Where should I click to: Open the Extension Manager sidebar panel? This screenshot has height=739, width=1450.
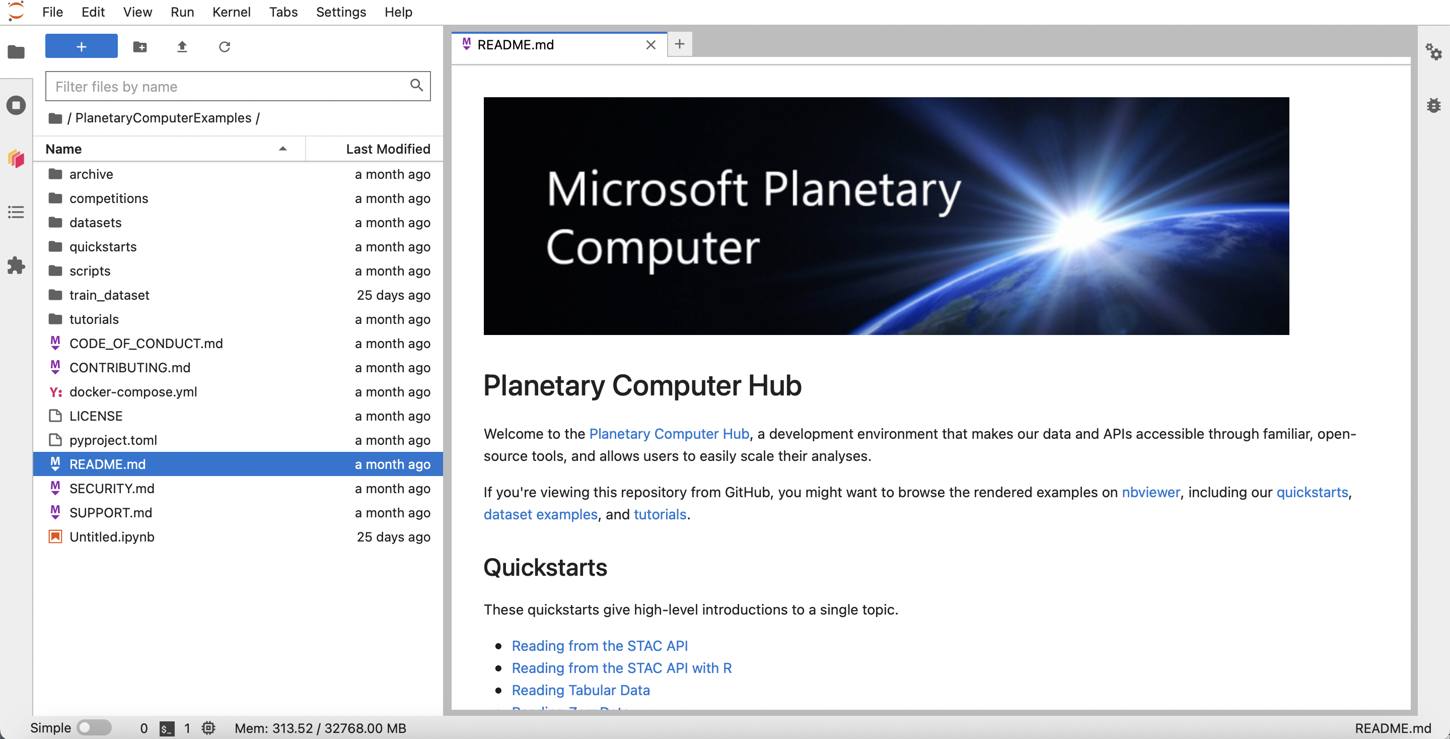(x=16, y=266)
